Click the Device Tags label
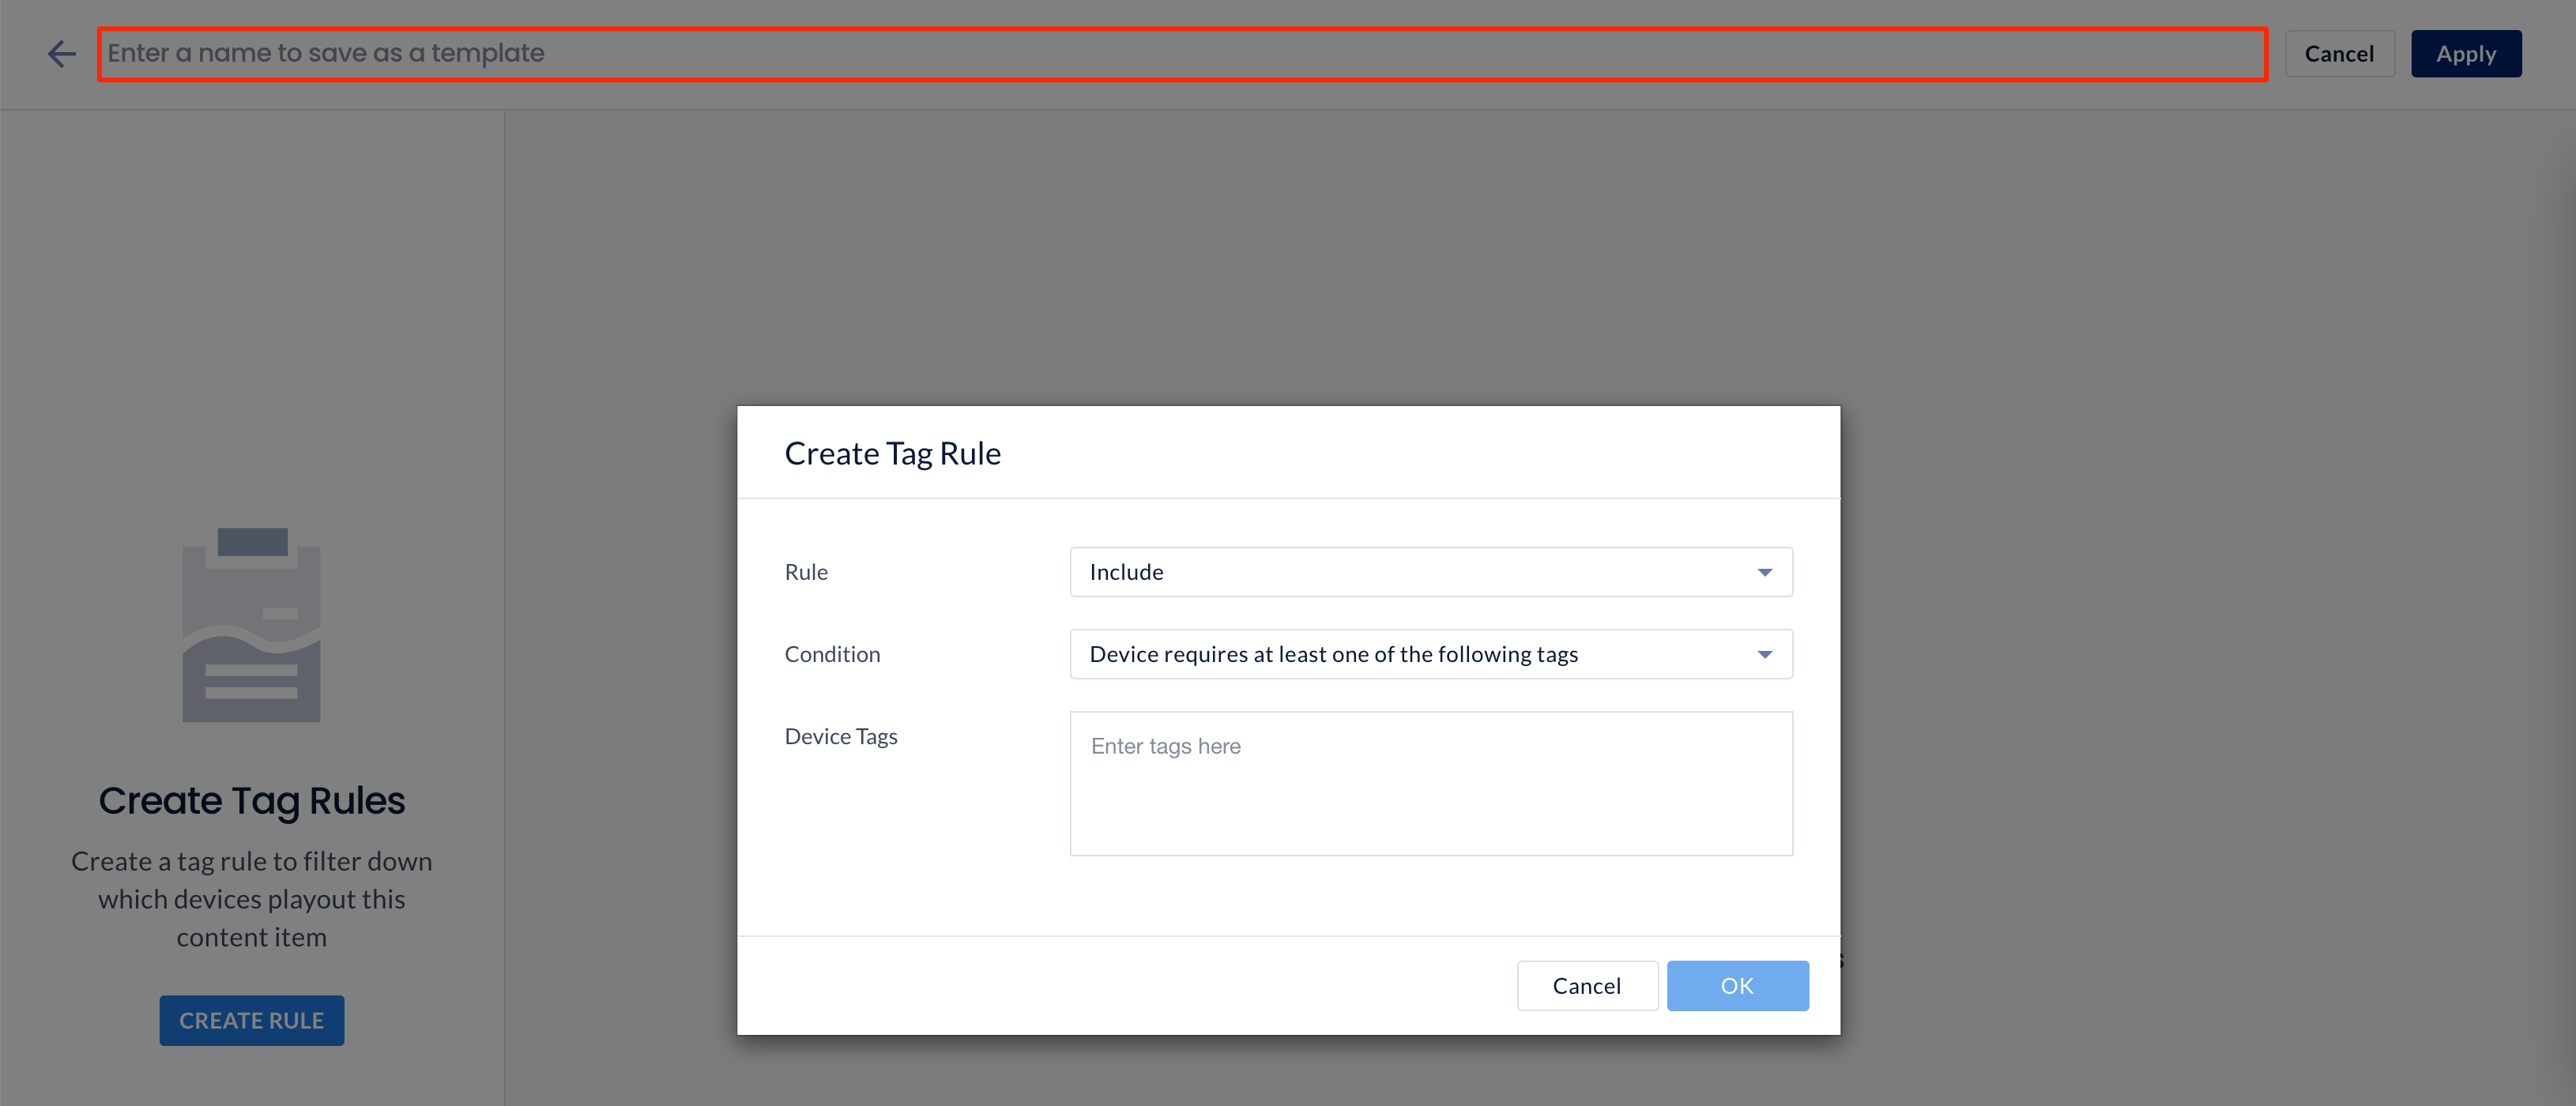Screen dimensions: 2576x1106 point(841,737)
